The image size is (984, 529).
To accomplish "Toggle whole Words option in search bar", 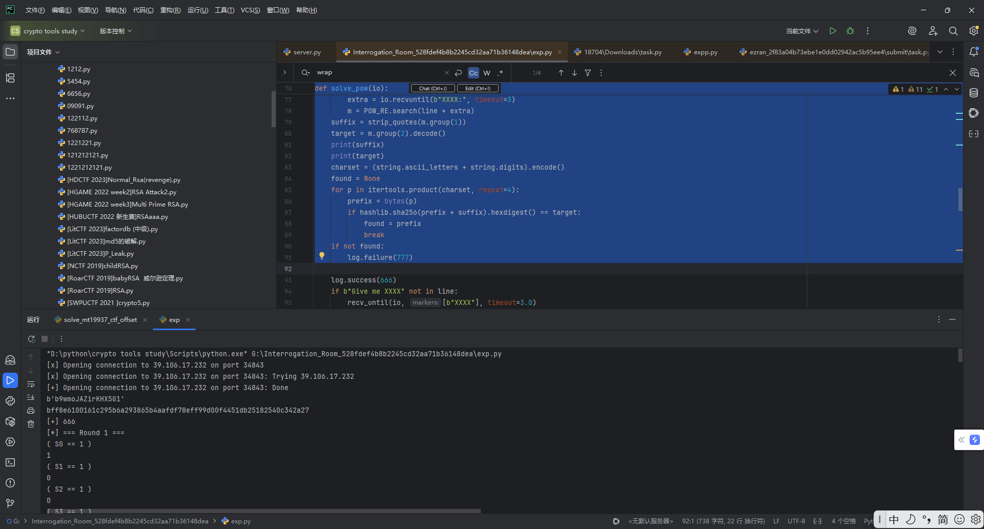I will 487,73.
